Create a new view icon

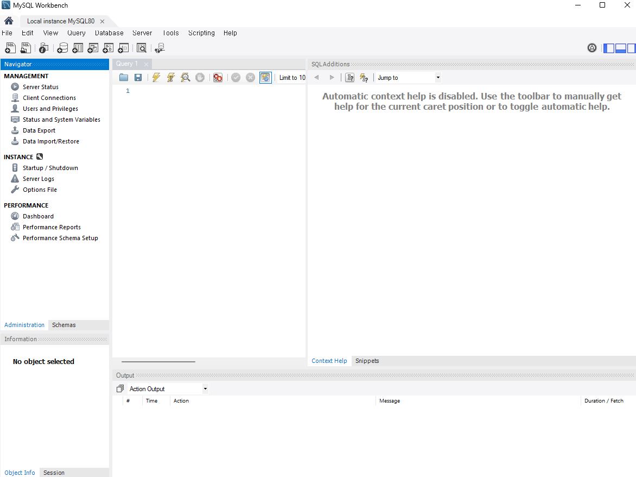pos(93,48)
